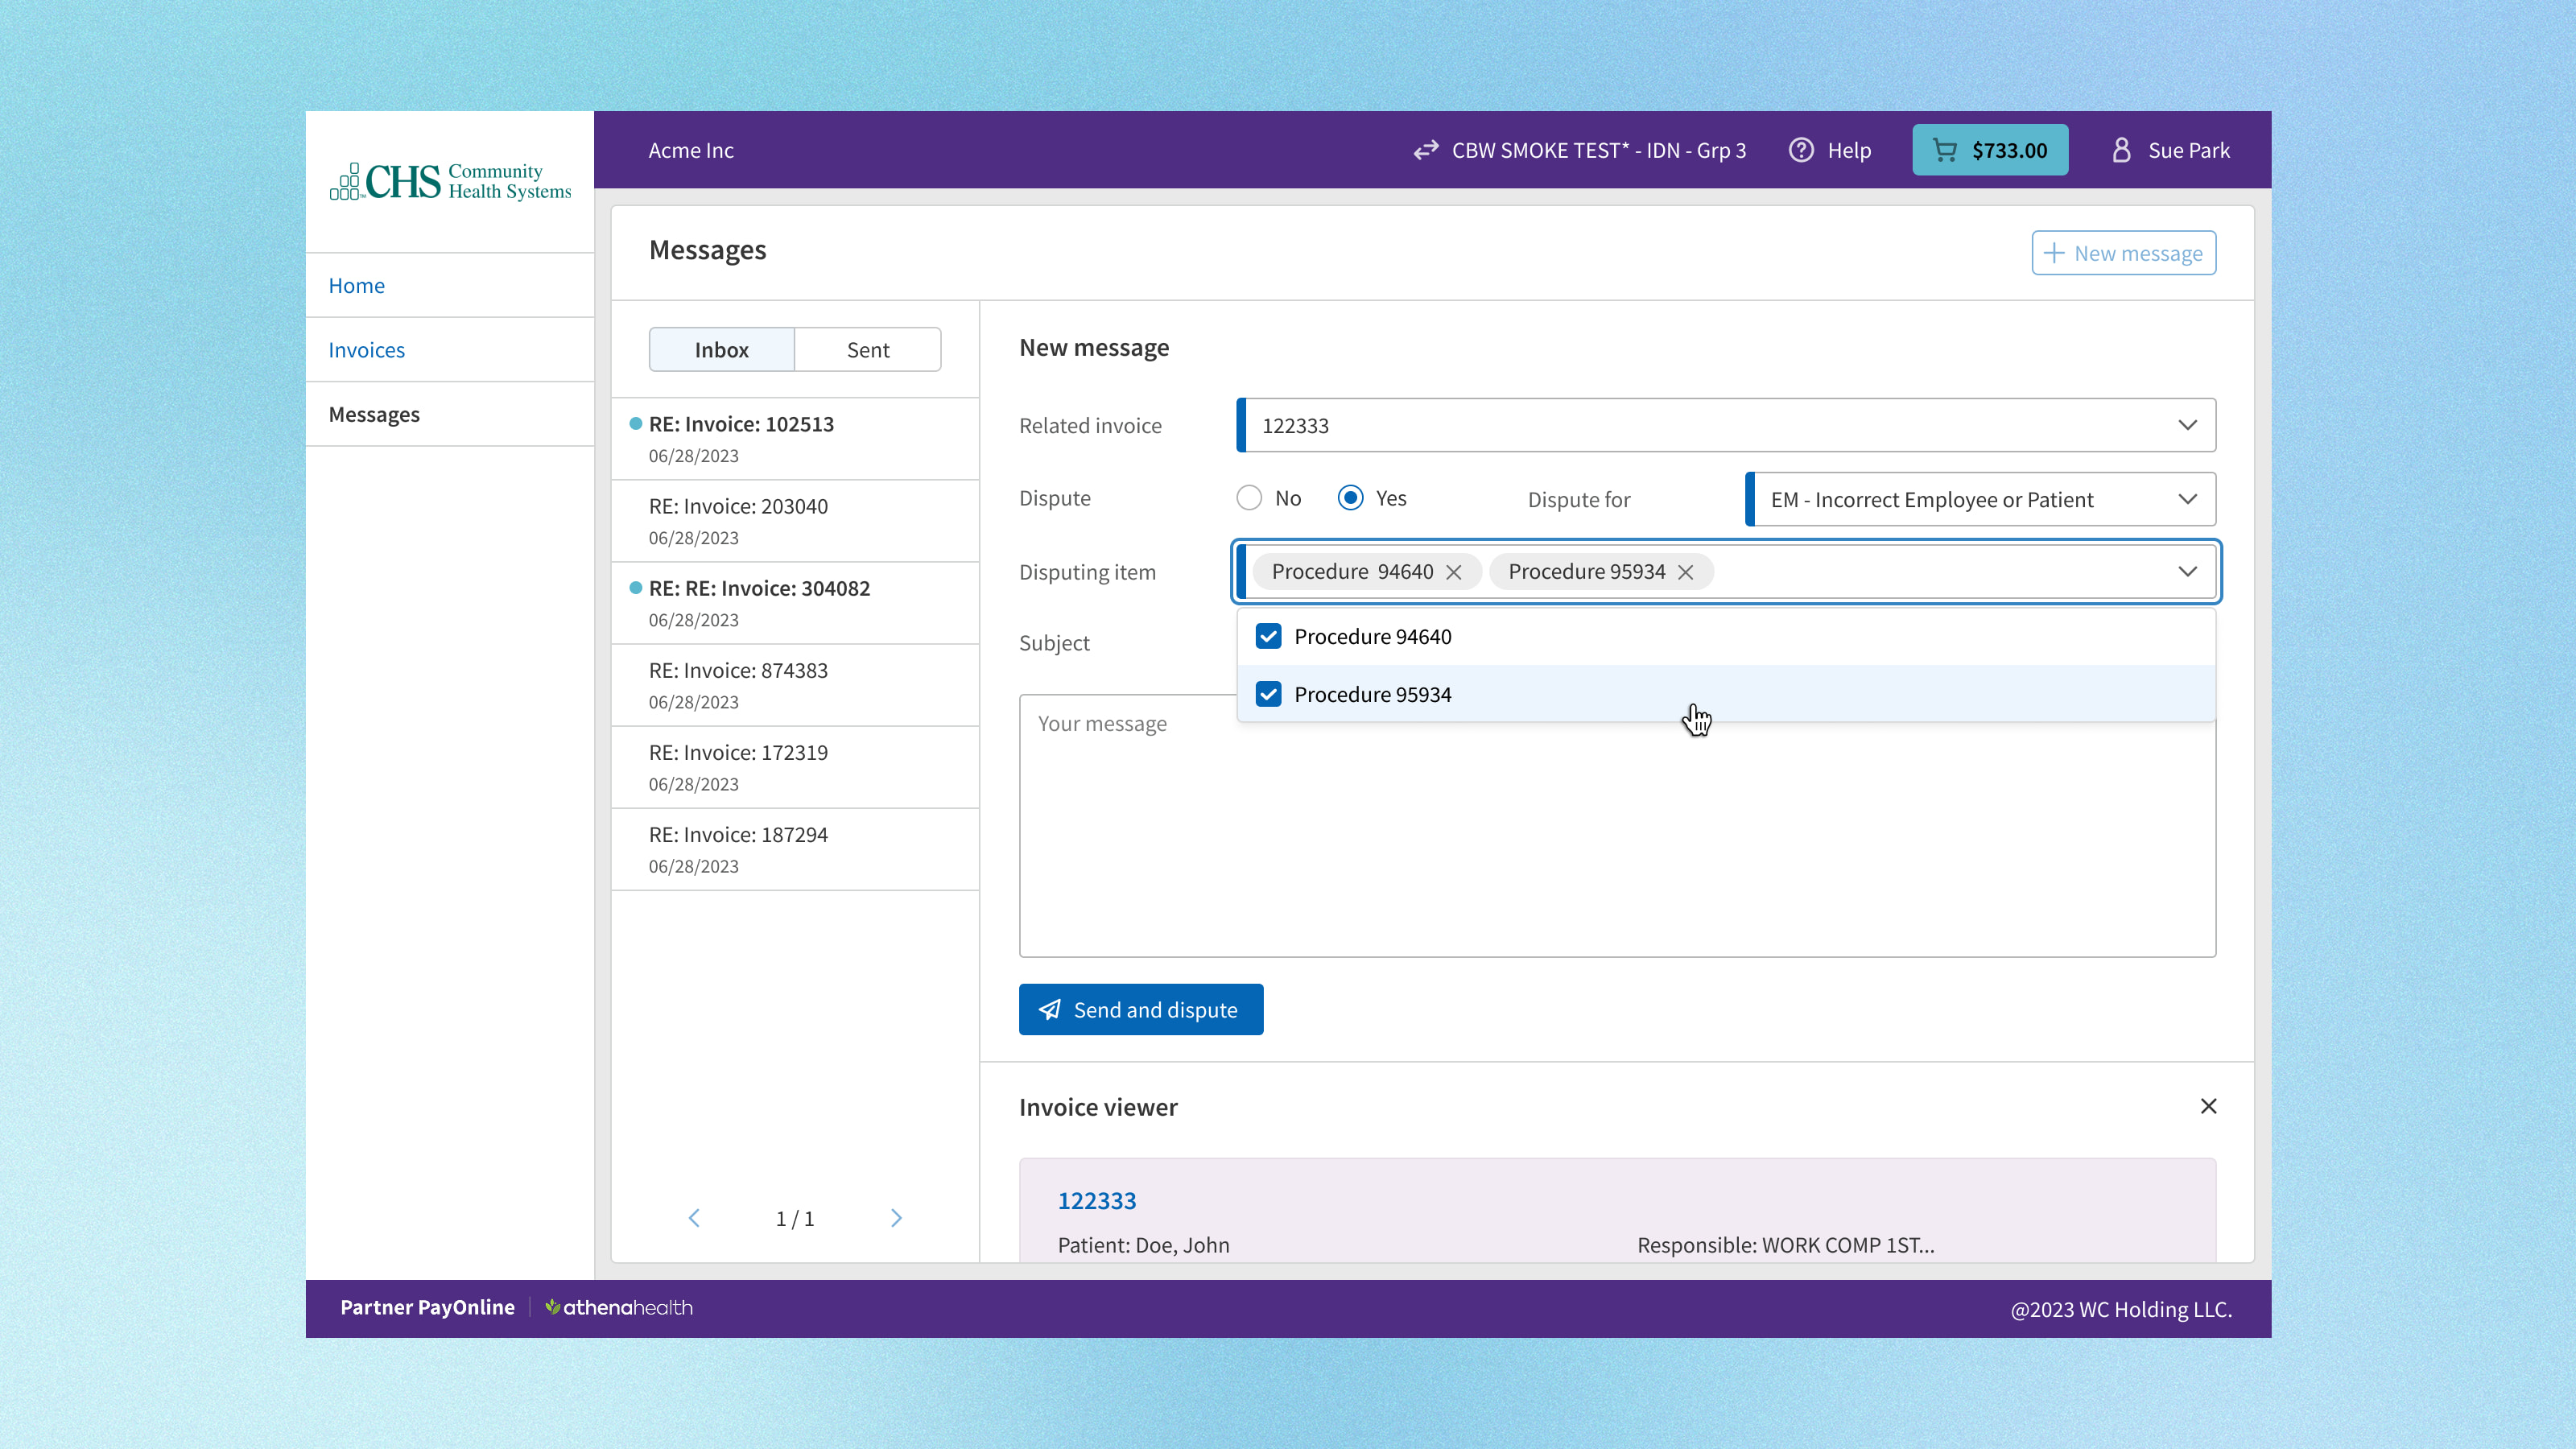Open invoice 122333 link in viewer
This screenshot has height=1449, width=2576.
point(1097,1201)
